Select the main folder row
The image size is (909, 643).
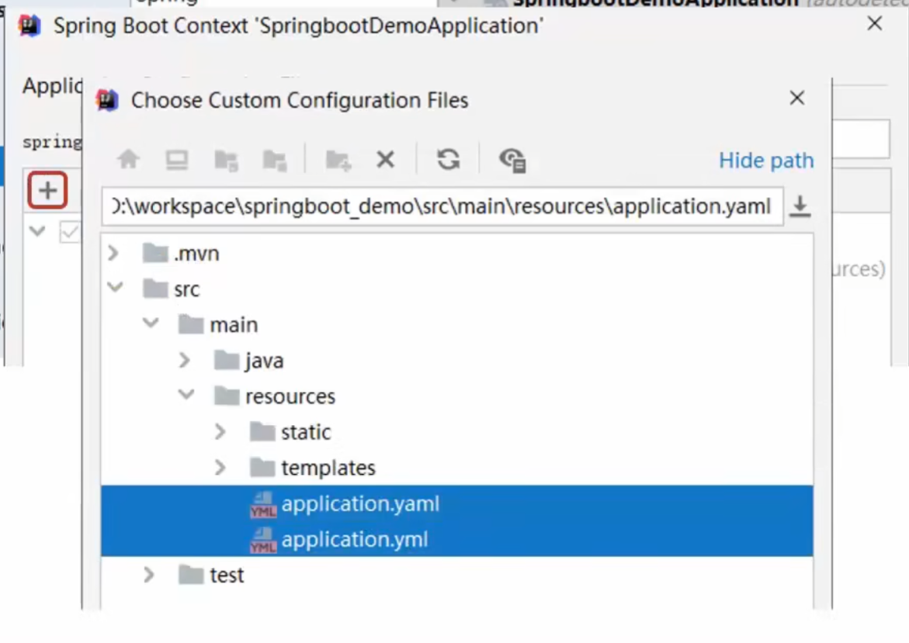coord(456,324)
